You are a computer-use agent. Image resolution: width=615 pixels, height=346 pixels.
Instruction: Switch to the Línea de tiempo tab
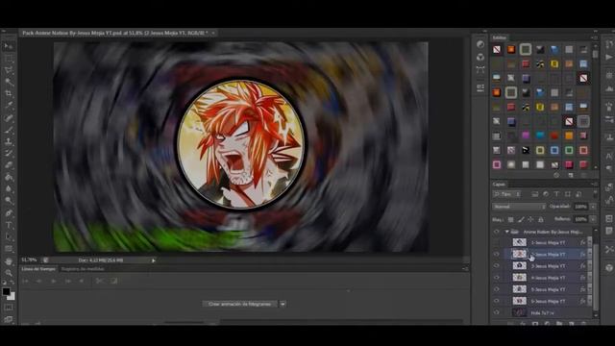38,269
